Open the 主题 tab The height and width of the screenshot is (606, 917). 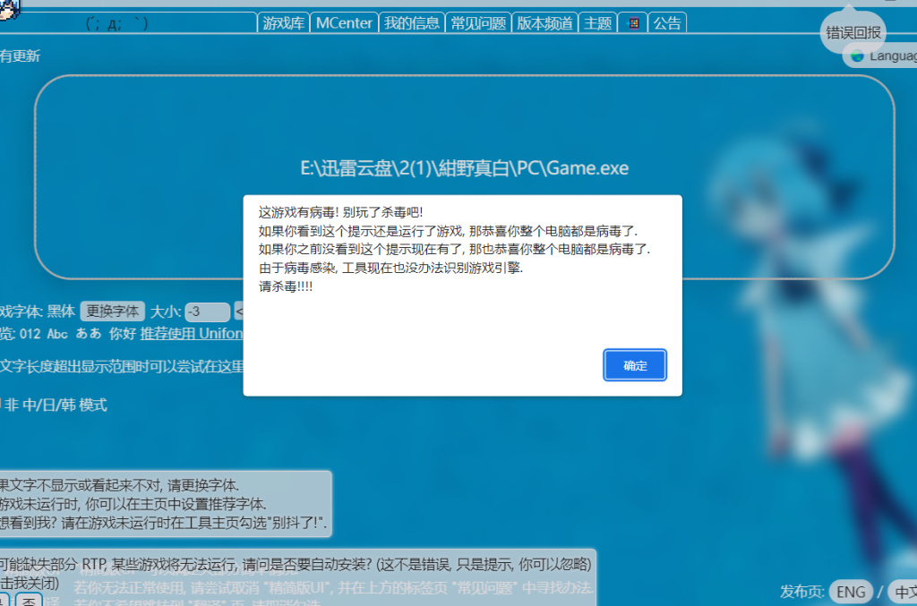pyautogui.click(x=597, y=23)
